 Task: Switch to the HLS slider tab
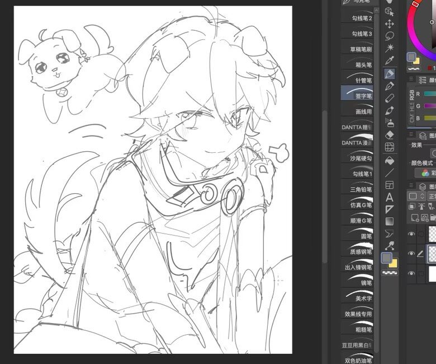[412, 107]
